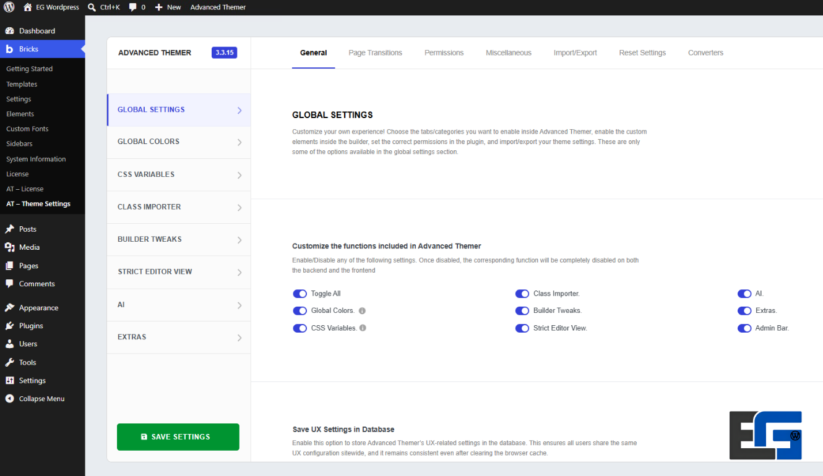Screen dimensions: 823x476
Task: Click the Collapse Menu arrow icon
Action: [9, 399]
